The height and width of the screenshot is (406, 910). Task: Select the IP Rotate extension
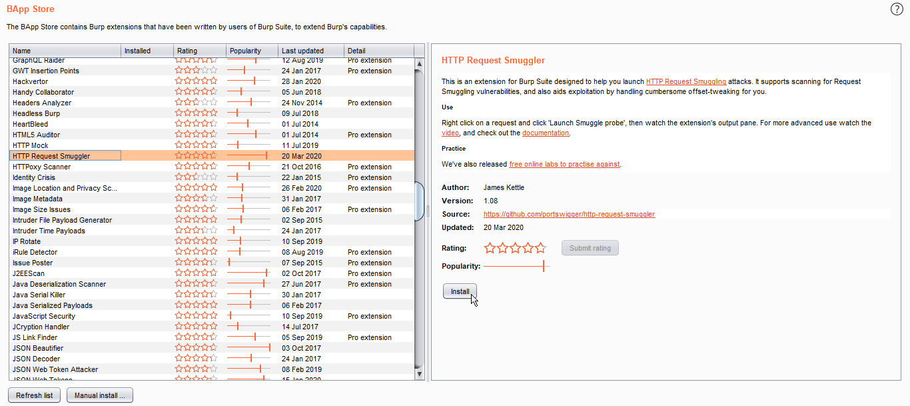212,241
